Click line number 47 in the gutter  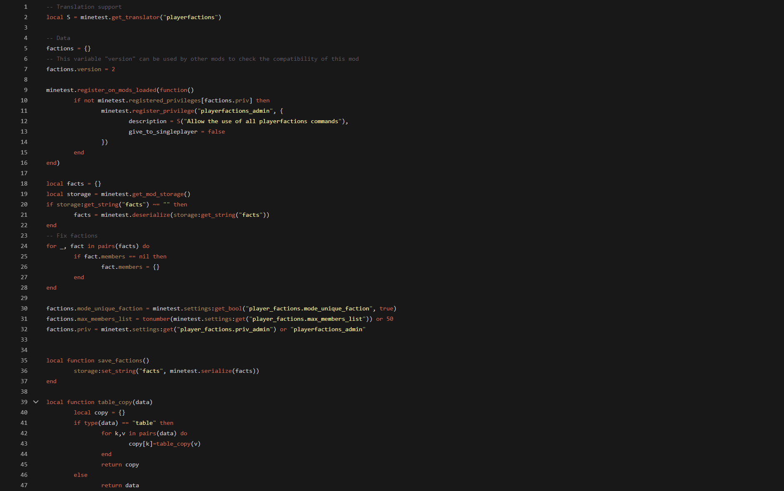pos(24,485)
